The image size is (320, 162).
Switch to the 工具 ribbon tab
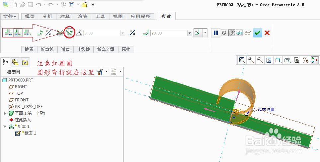[100, 17]
